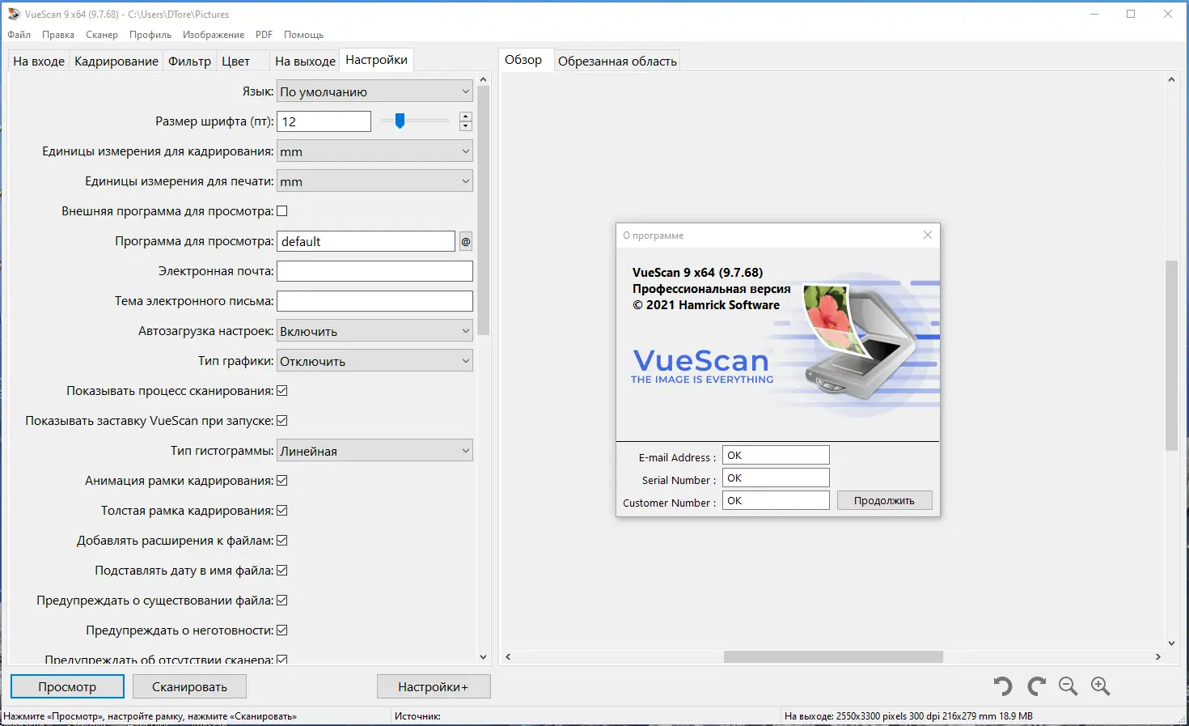Zoom out of the preview image
1189x726 pixels.
pyautogui.click(x=1068, y=686)
